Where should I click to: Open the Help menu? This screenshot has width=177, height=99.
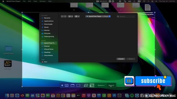pyautogui.click(x=50, y=1)
